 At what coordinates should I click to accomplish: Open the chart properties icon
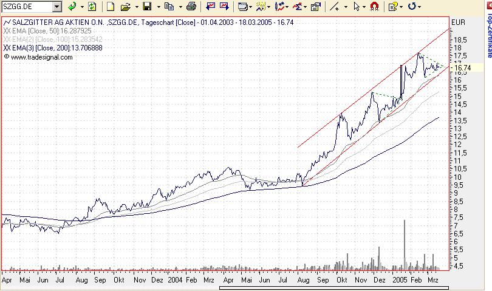[316, 6]
